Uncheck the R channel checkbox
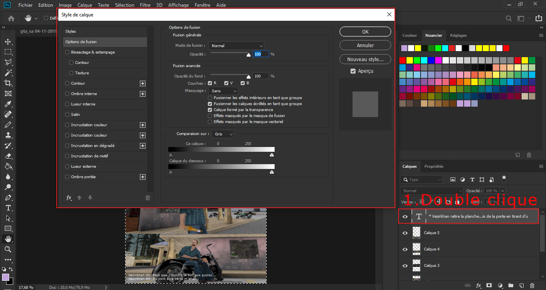546x290 pixels. (x=210, y=83)
